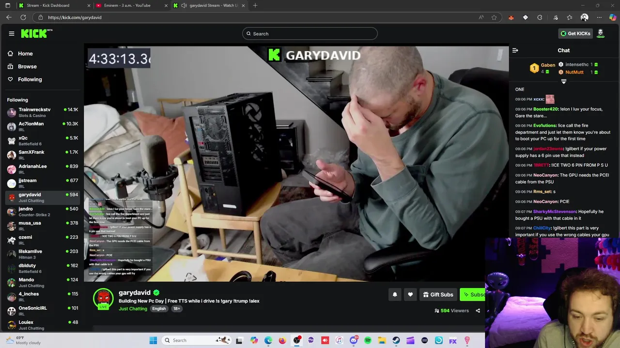Open the liliskamlive channel
This screenshot has width=620, height=348.
click(x=42, y=254)
